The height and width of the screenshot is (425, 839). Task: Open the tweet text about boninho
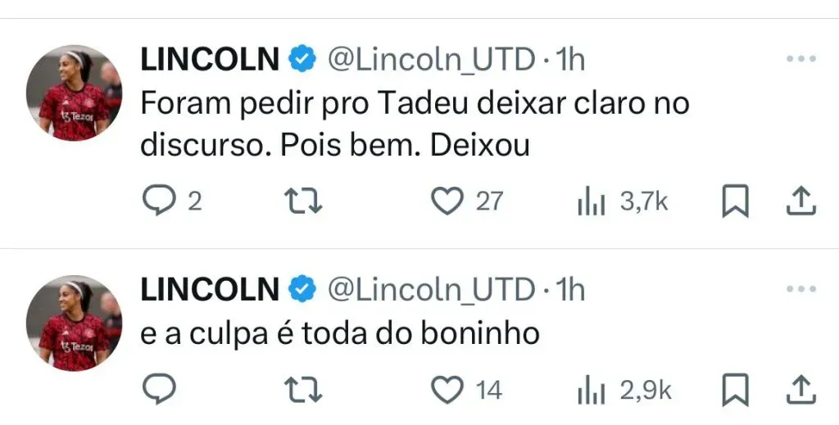[x=340, y=333]
